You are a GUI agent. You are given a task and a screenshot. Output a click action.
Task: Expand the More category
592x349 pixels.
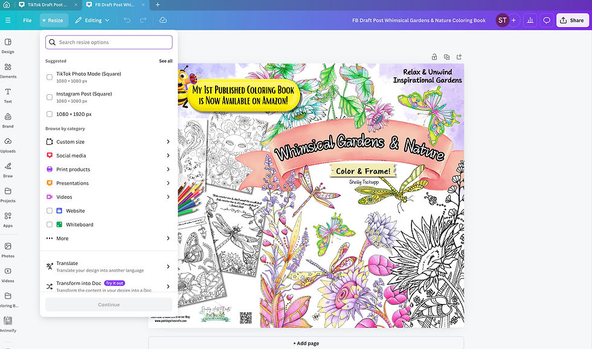point(109,239)
